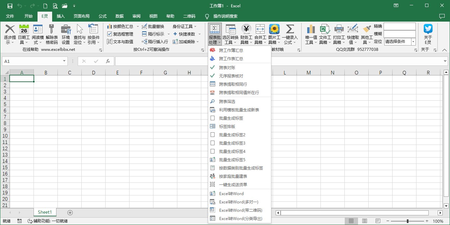This screenshot has height=225, width=450.
Task: Click the new blank document icon
Action: click(x=45, y=6)
